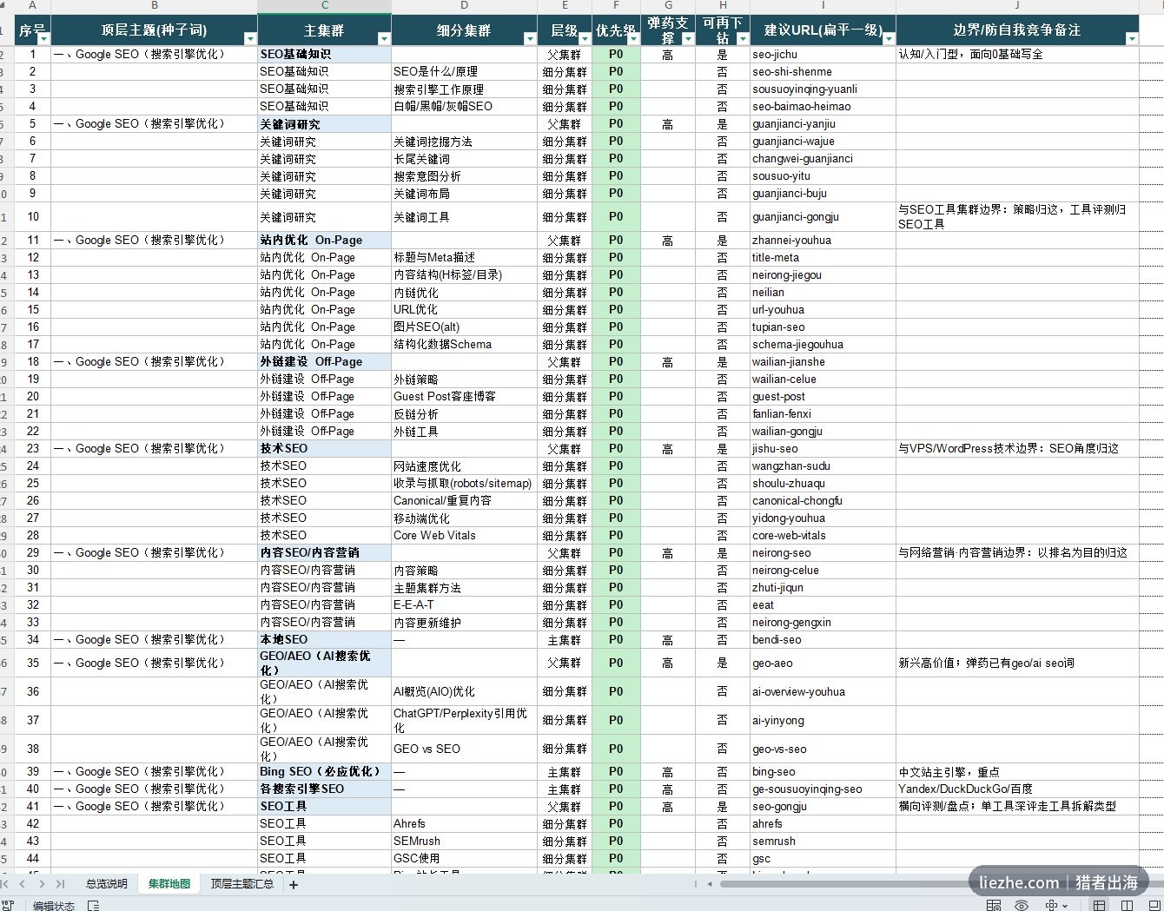Select column D header
This screenshot has width=1164, height=911.
[x=465, y=5]
